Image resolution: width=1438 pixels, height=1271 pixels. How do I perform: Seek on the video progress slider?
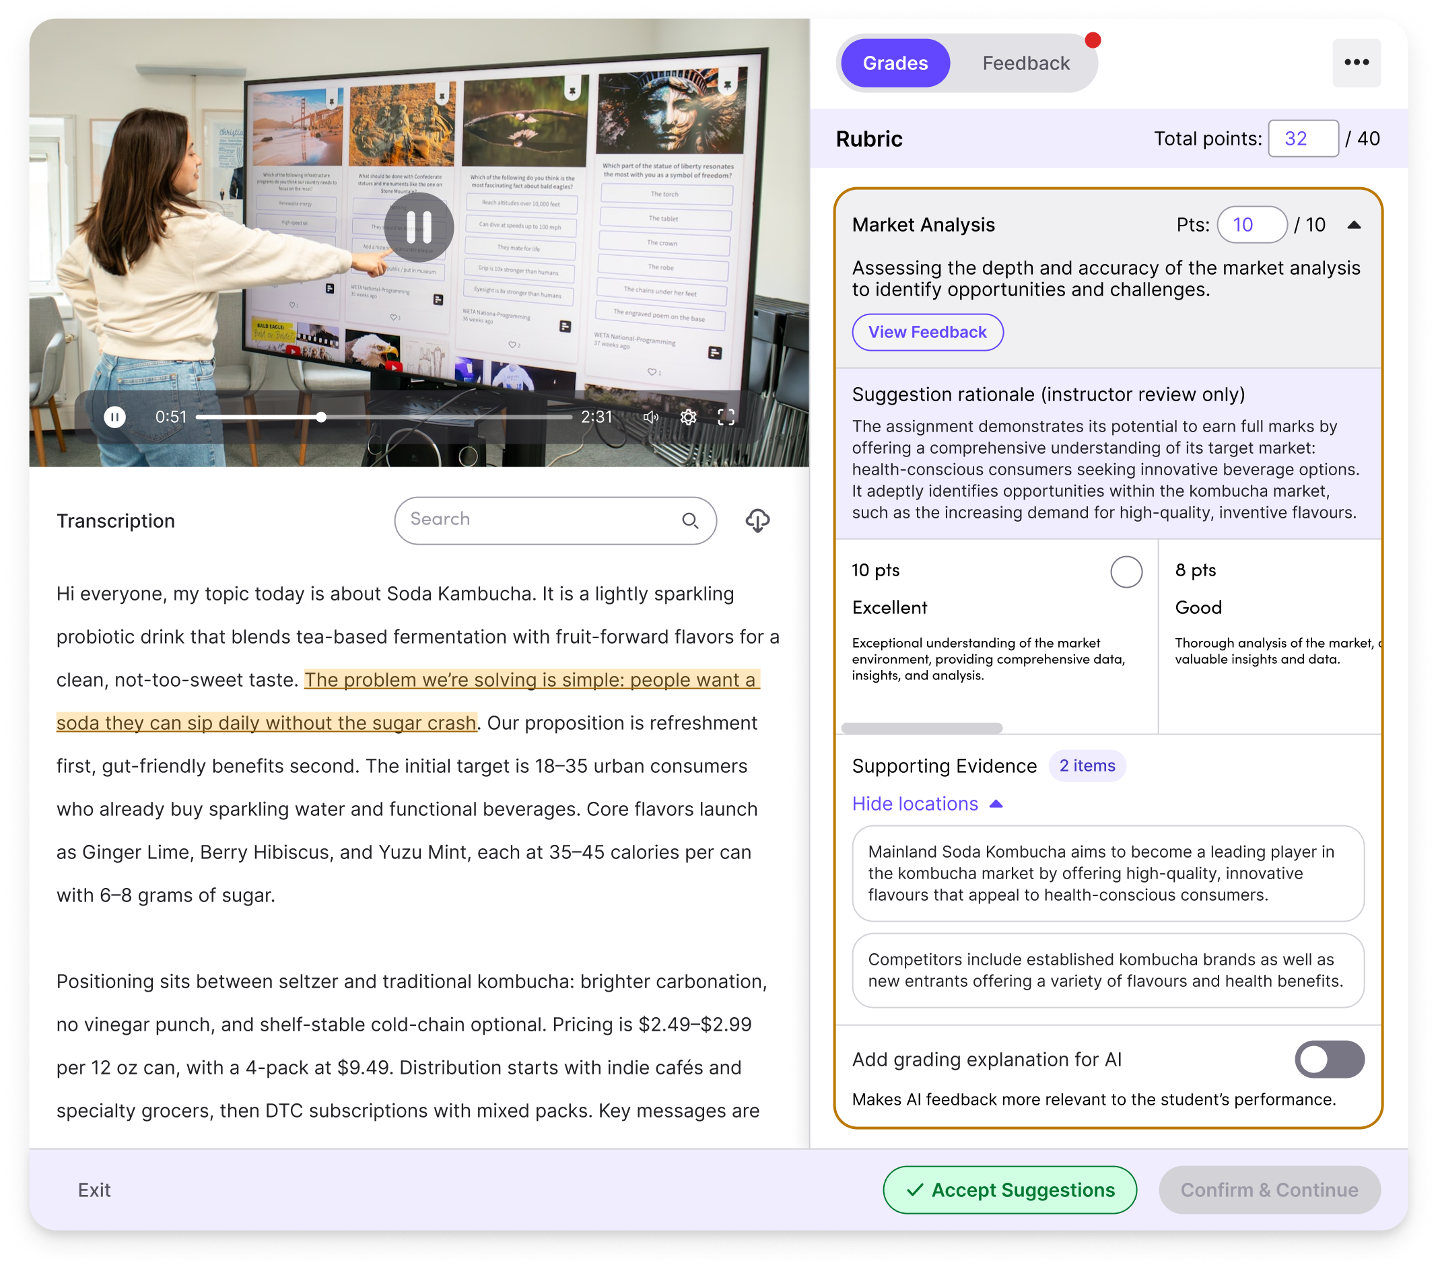pos(384,417)
